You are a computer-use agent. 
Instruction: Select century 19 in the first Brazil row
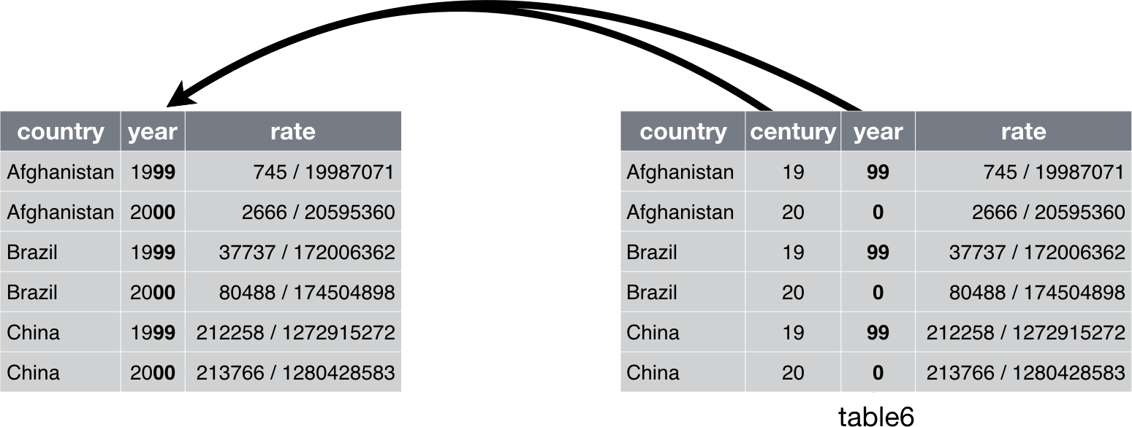click(x=793, y=253)
